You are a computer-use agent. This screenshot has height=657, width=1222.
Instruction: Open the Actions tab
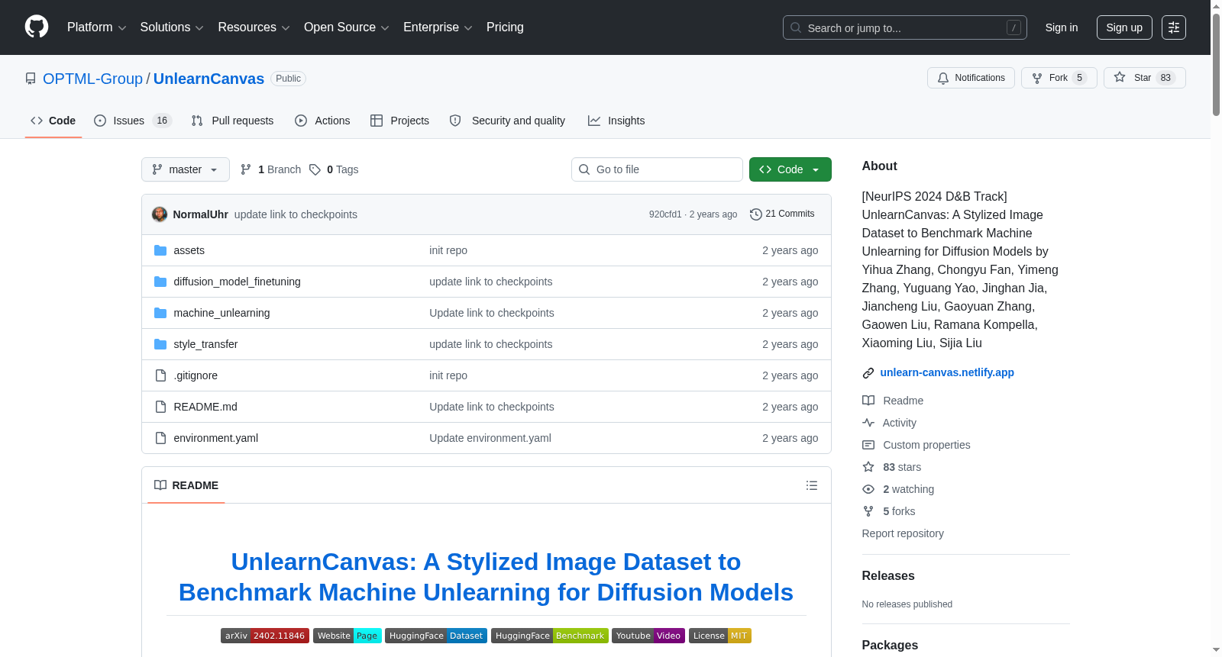click(322, 121)
